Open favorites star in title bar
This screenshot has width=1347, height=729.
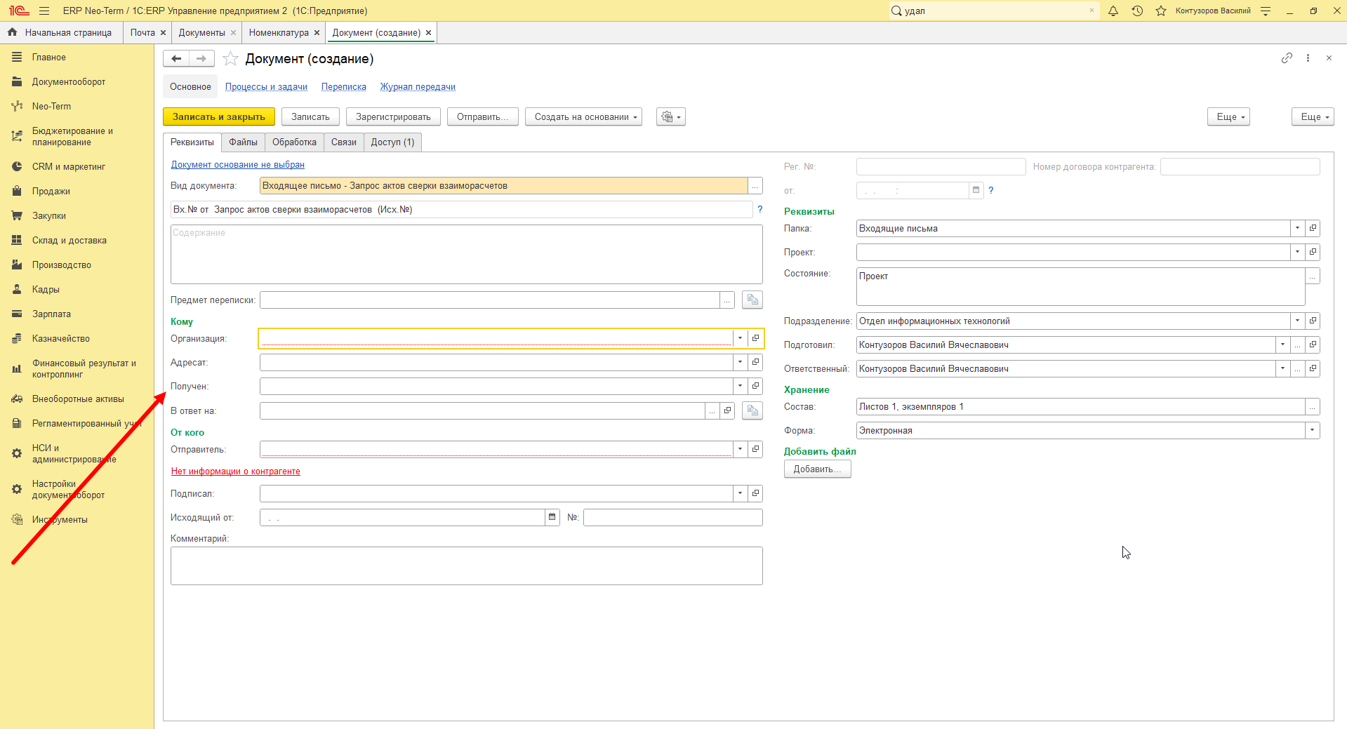(1161, 11)
